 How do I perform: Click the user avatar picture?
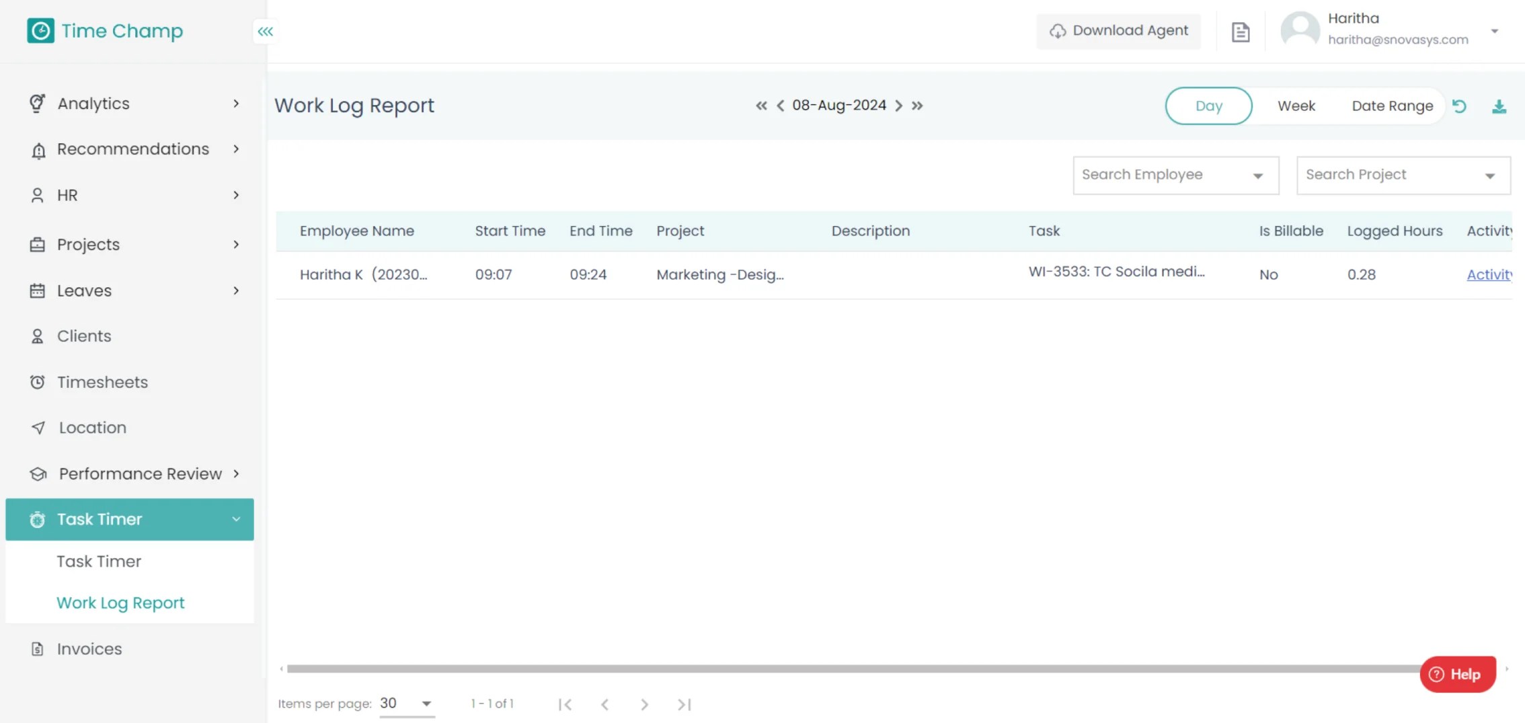[x=1300, y=30]
